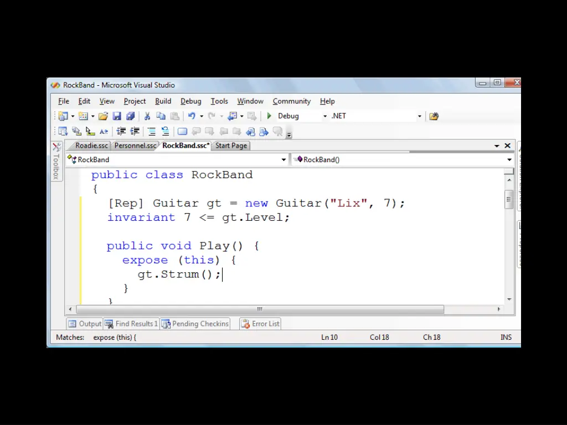Select the RockBand.ssc* tab
Screen dimensions: 567x425
coord(185,146)
